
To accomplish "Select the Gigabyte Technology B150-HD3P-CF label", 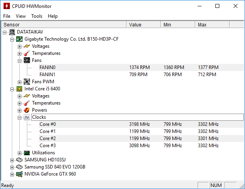I will click(x=72, y=39).
